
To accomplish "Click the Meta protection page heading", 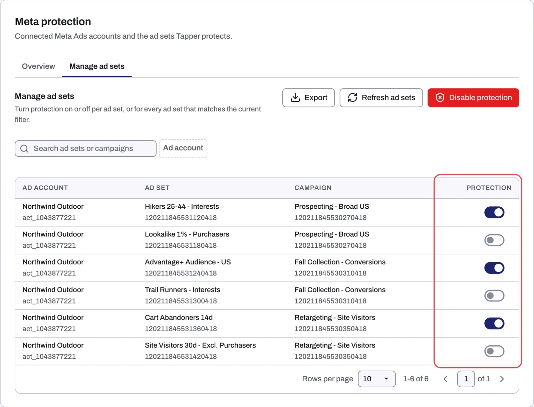I will pyautogui.click(x=53, y=22).
